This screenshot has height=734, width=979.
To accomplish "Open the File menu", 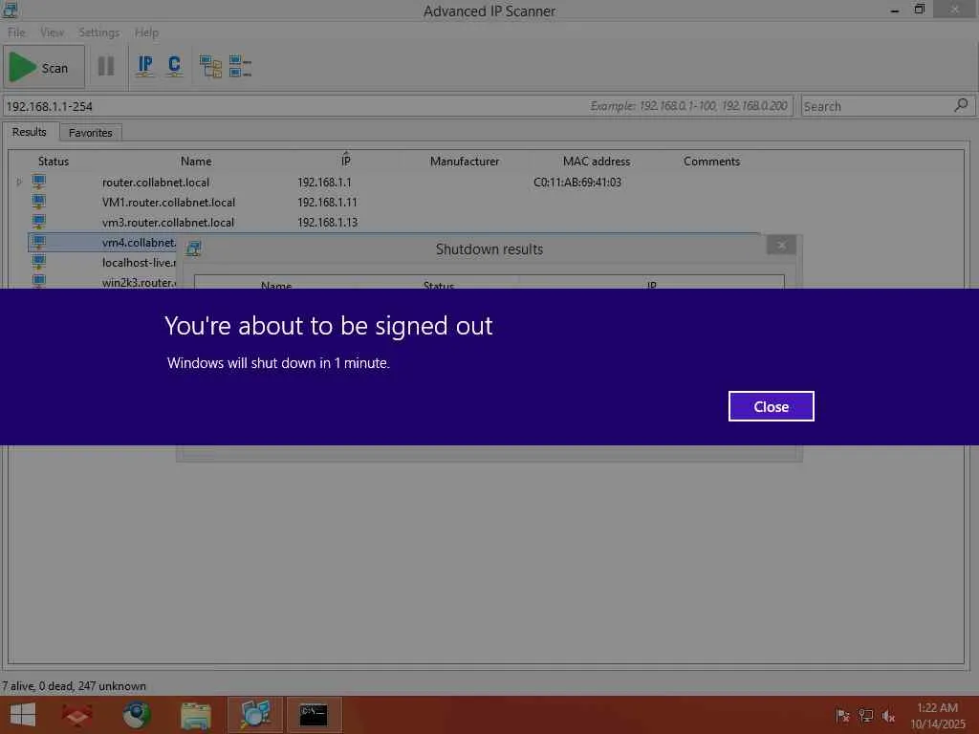I will click(16, 32).
